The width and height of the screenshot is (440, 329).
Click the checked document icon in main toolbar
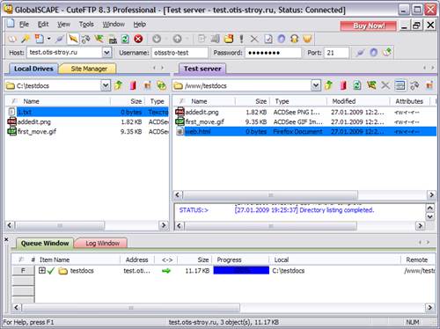point(268,39)
